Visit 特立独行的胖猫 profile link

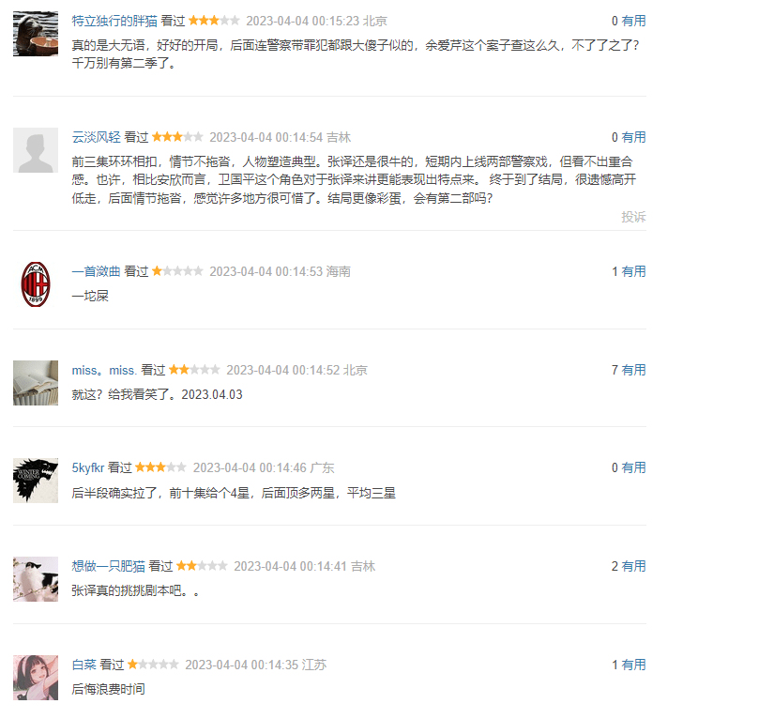click(x=114, y=21)
